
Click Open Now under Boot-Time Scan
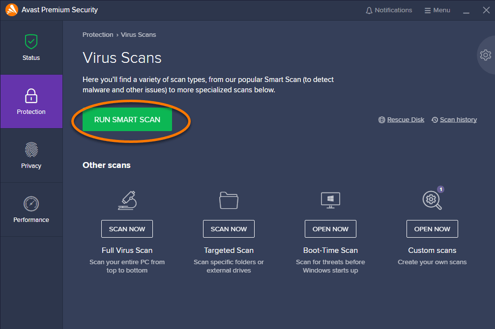pos(330,228)
